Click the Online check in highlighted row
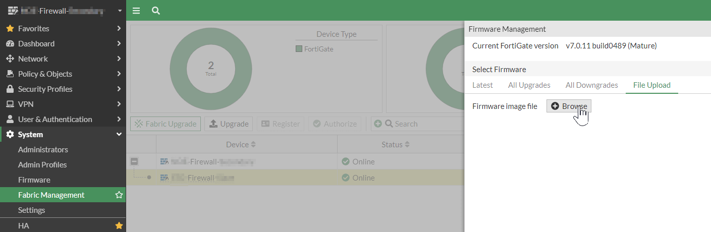The height and width of the screenshot is (232, 711). click(346, 178)
